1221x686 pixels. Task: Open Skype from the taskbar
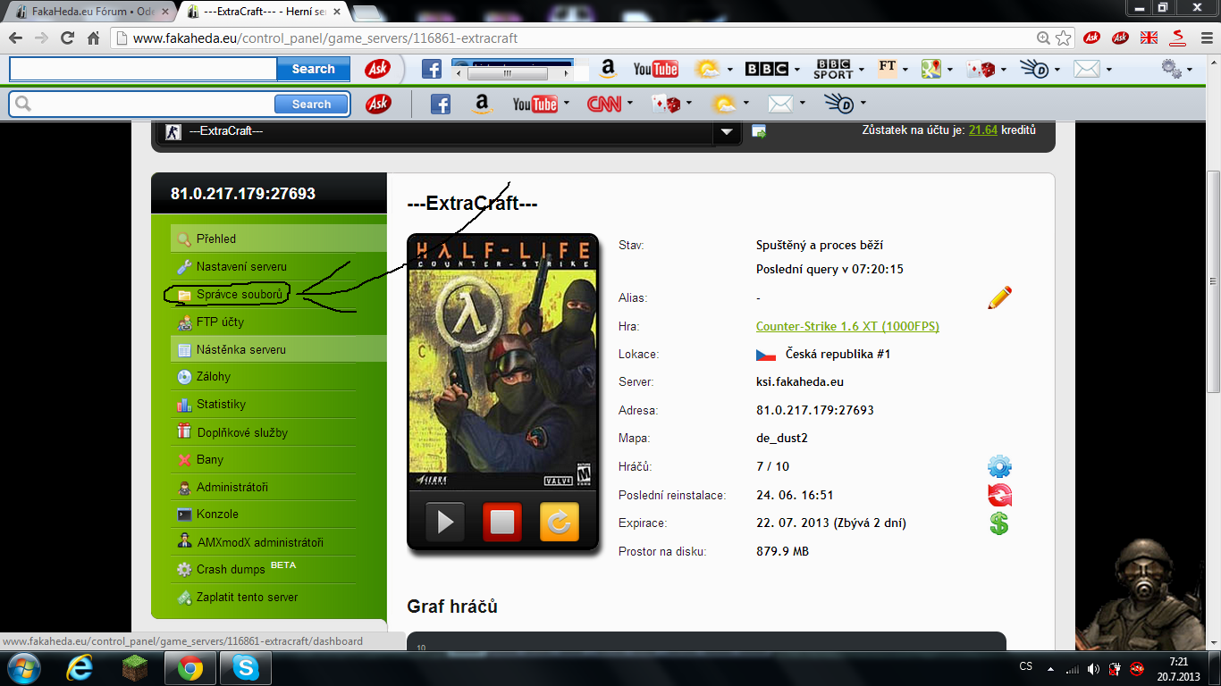[x=244, y=668]
